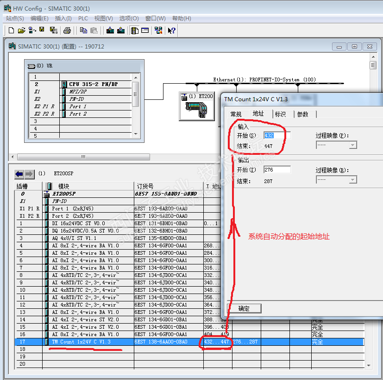
Task: Open the 窗口(W) menu
Action: coord(155,18)
